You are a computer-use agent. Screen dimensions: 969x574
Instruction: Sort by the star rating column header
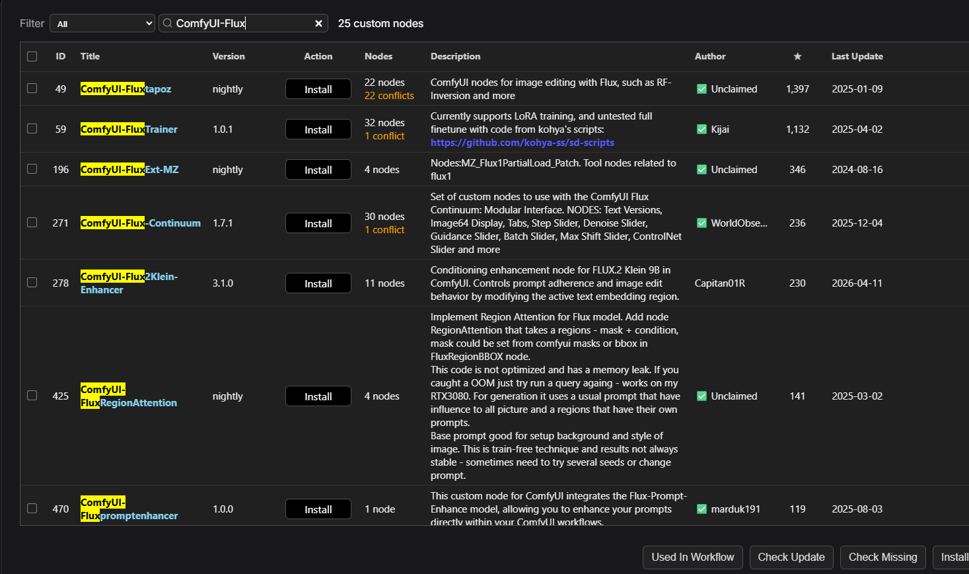tap(797, 56)
